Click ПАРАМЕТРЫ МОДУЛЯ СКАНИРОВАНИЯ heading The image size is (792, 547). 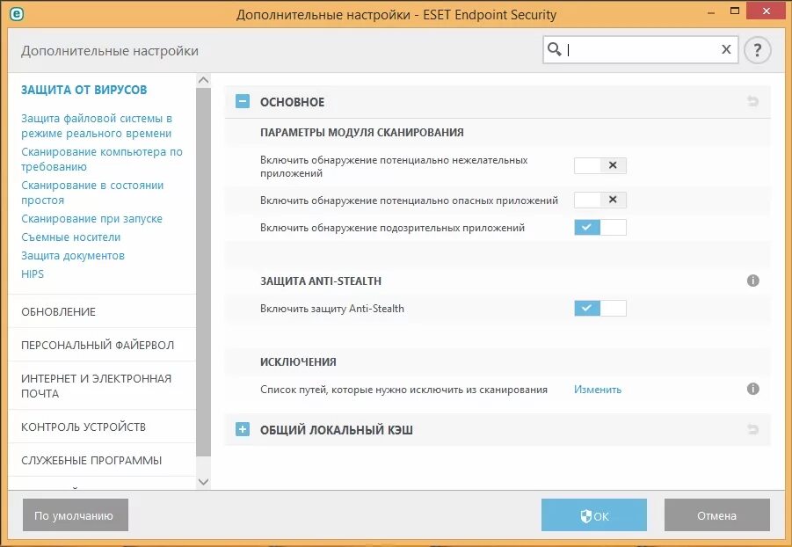pyautogui.click(x=361, y=133)
